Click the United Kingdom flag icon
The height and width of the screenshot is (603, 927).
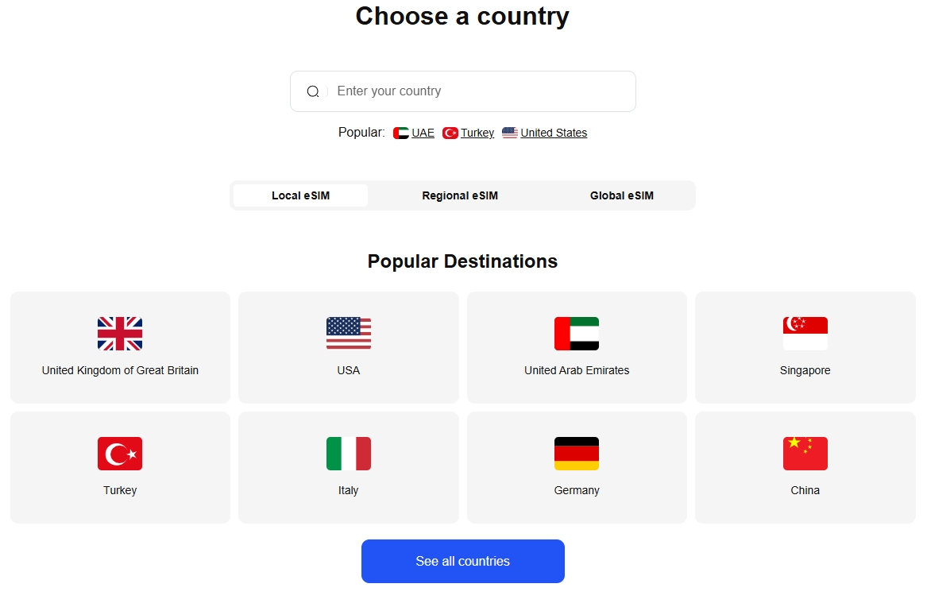120,334
